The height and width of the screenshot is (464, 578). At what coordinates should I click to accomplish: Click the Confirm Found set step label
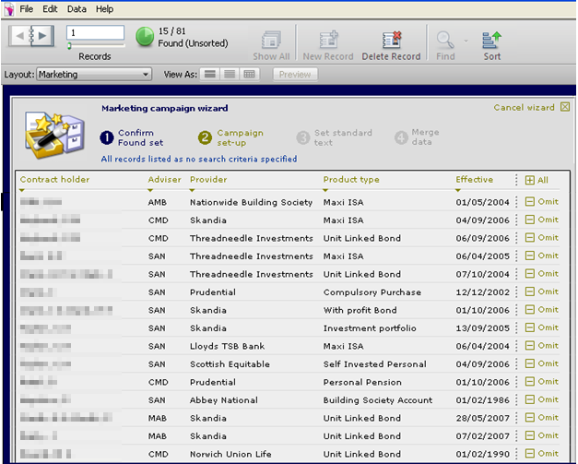(140, 137)
